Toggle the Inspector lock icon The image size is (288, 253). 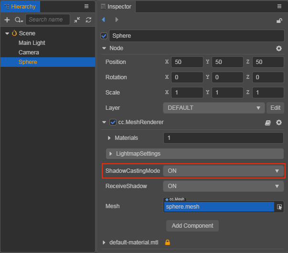coord(279,20)
